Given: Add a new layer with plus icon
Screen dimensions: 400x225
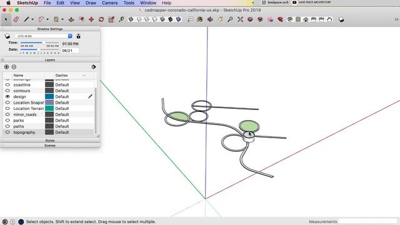Looking at the screenshot, I should click(x=7, y=67).
